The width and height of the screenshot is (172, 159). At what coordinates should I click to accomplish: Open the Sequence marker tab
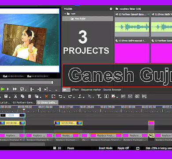(x=91, y=90)
